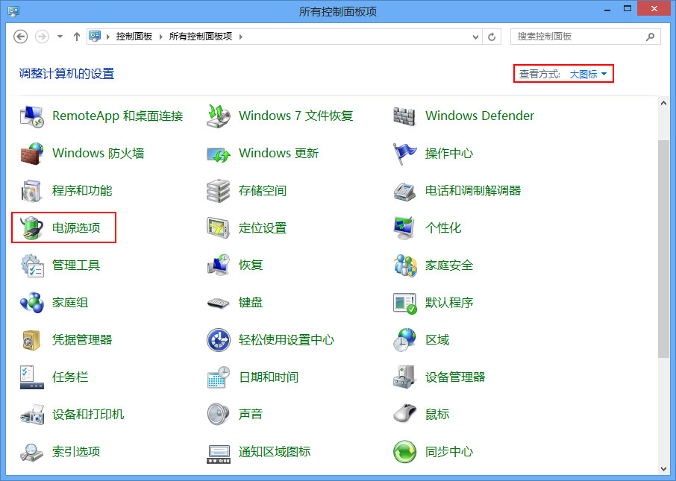Image resolution: width=676 pixels, height=481 pixels.
Task: Refresh the control panel view
Action: 492,37
